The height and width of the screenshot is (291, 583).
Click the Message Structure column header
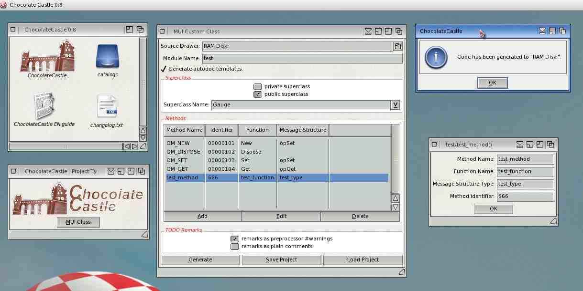pyautogui.click(x=303, y=130)
